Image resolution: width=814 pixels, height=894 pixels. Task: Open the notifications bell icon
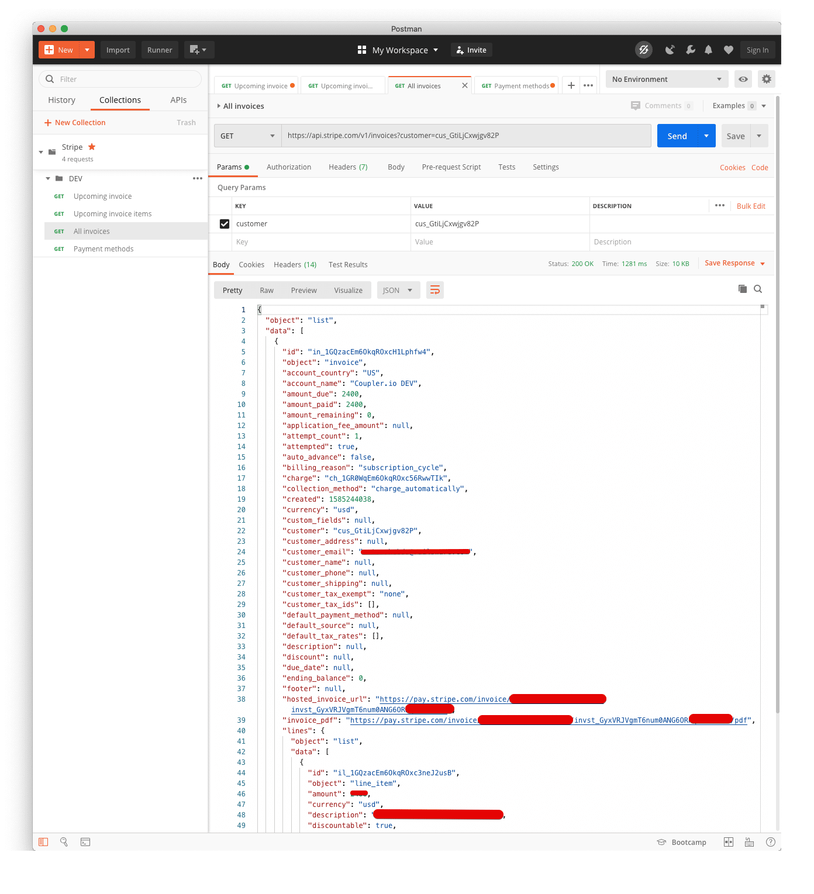coord(708,50)
